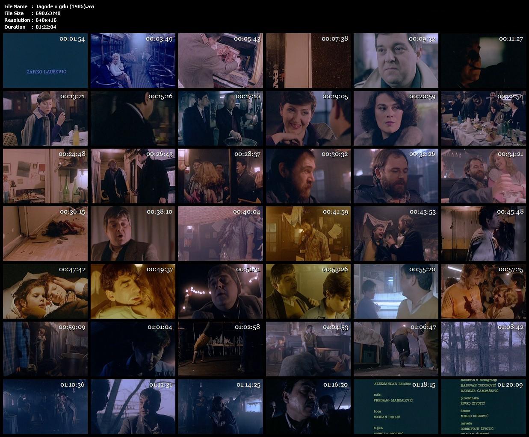This screenshot has height=437, width=529.
Task: Select the thumbnail stamped 00:01:54
Action: point(45,61)
